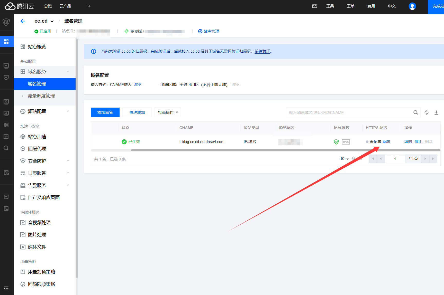Viewport: 444px width, 295px height.
Task: Open the 批量操作 dropdown
Action: coord(168,112)
